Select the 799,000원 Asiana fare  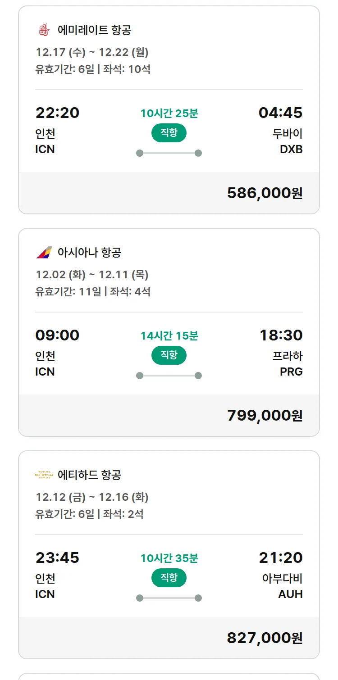click(265, 415)
